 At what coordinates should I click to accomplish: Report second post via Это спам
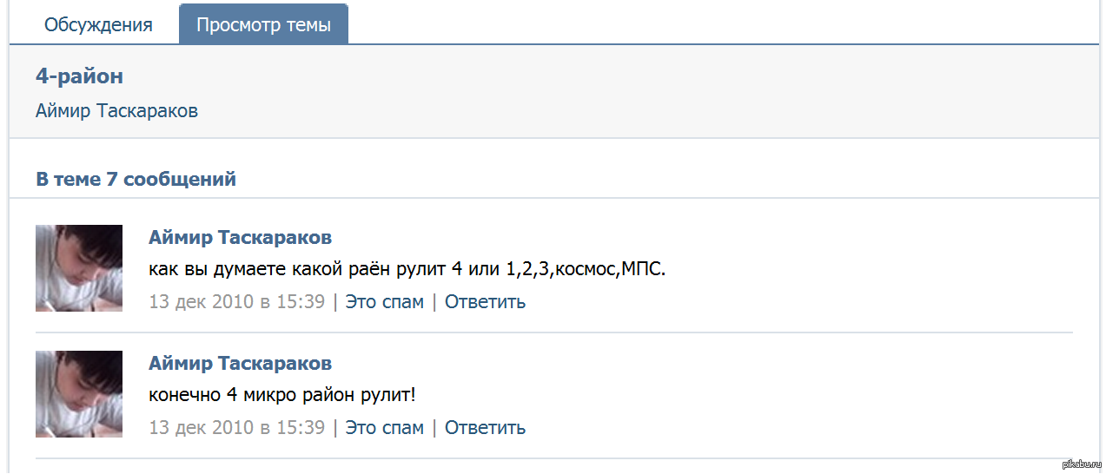point(384,428)
